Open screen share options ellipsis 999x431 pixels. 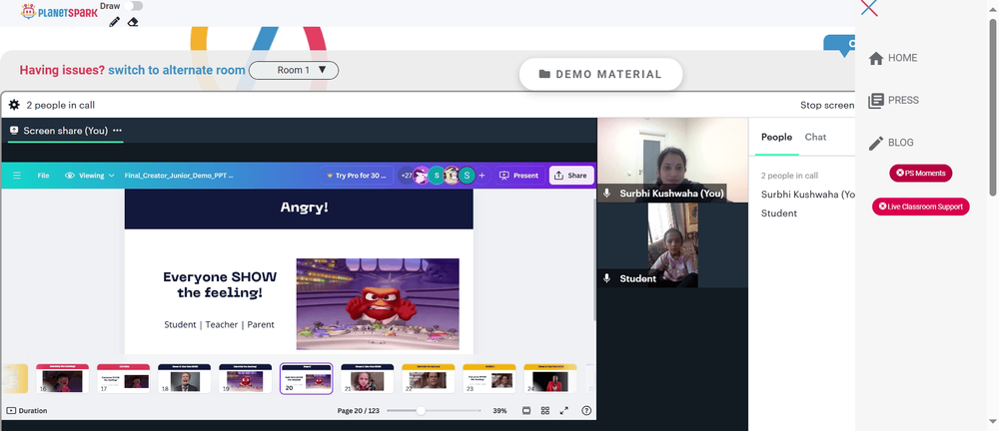click(117, 131)
